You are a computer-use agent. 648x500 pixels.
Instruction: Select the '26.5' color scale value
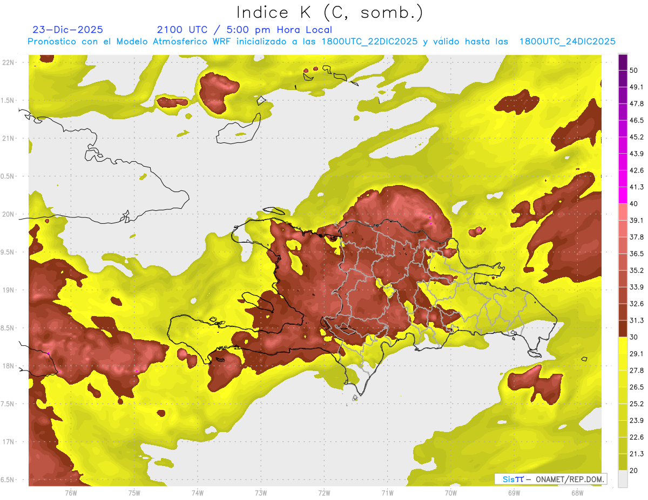637,387
